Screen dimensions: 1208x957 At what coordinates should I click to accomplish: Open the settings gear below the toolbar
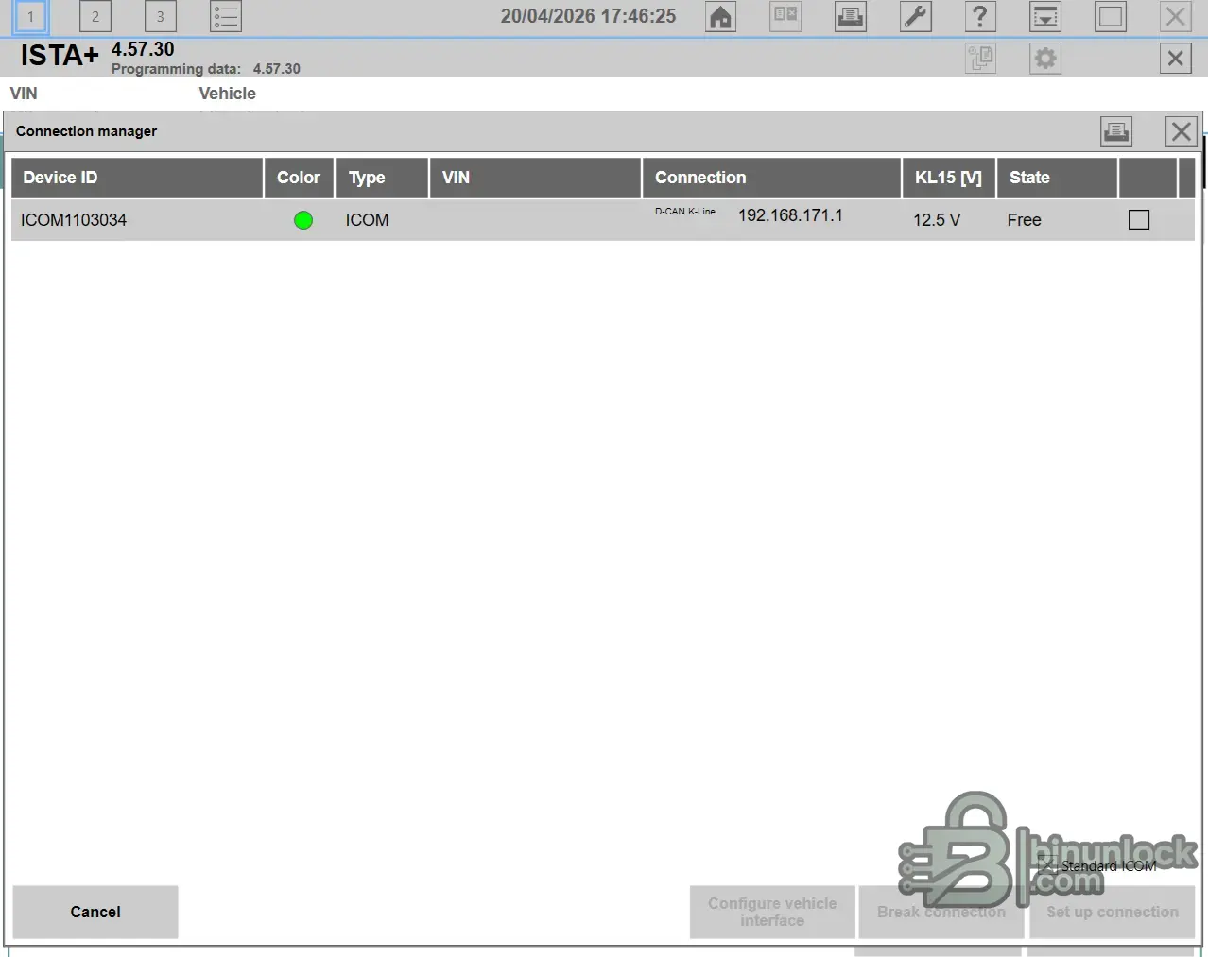[1044, 58]
